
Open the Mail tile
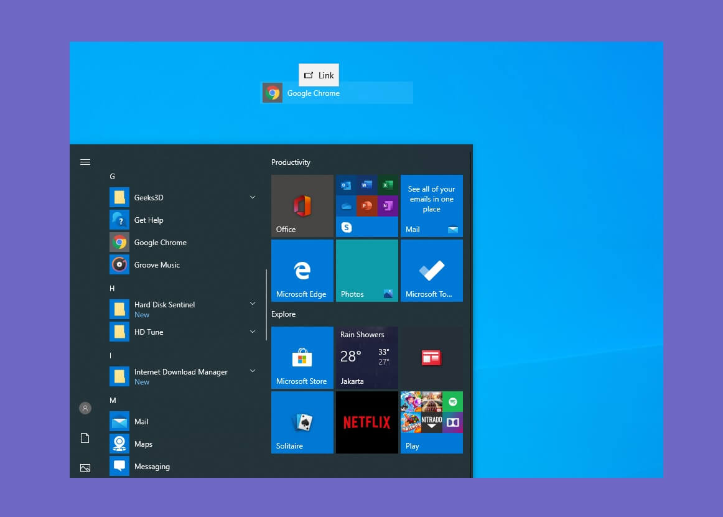coord(432,206)
